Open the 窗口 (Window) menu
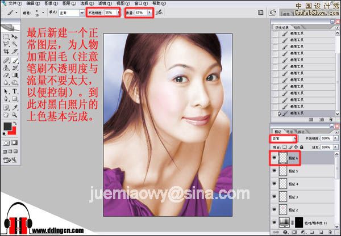Screen dimensions: 341x236 141,3
